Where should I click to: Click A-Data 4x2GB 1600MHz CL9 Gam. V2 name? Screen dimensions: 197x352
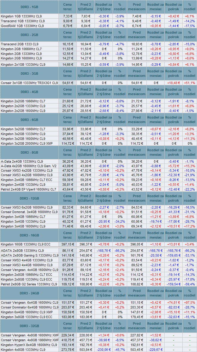click(28, 166)
